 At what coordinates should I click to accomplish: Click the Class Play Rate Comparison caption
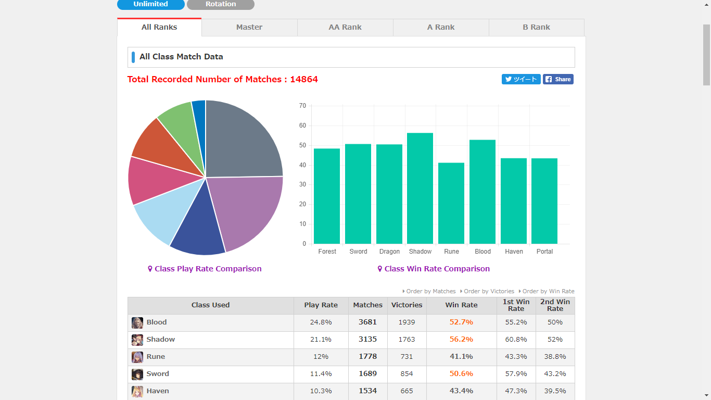(x=205, y=269)
